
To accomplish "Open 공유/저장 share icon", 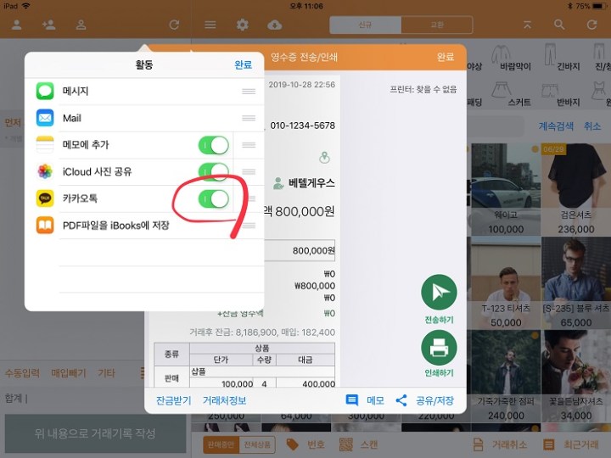I will tap(402, 400).
